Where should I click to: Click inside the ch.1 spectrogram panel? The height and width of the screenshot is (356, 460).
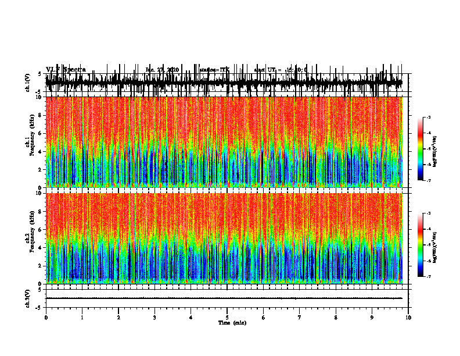point(224,142)
